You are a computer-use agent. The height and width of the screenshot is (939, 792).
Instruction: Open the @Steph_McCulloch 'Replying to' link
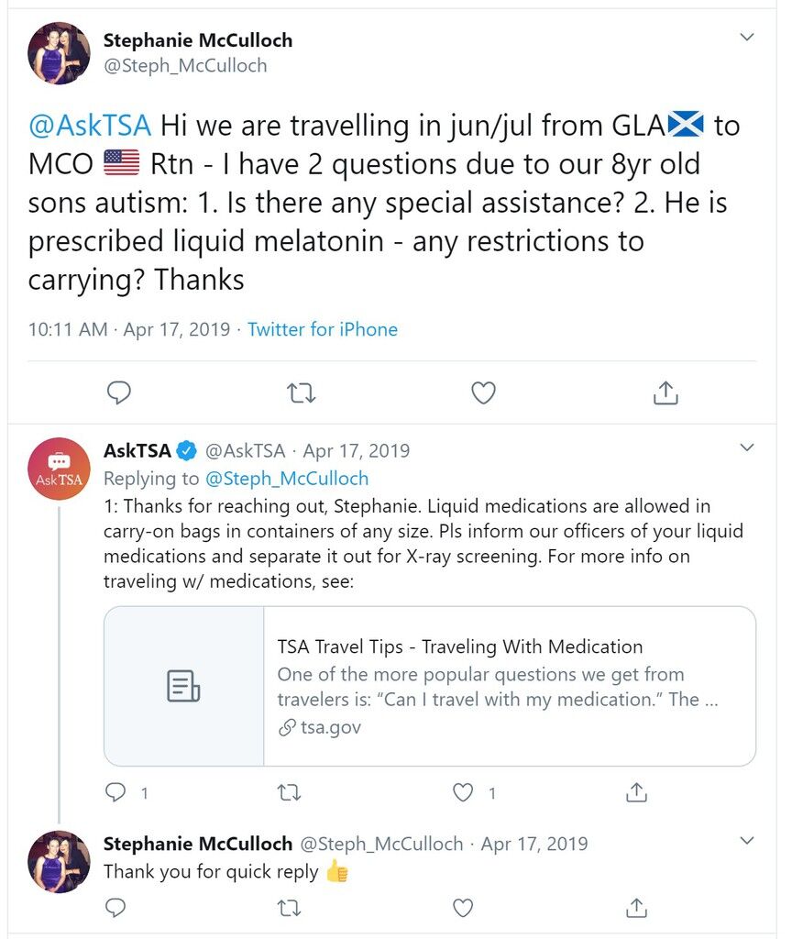point(287,479)
